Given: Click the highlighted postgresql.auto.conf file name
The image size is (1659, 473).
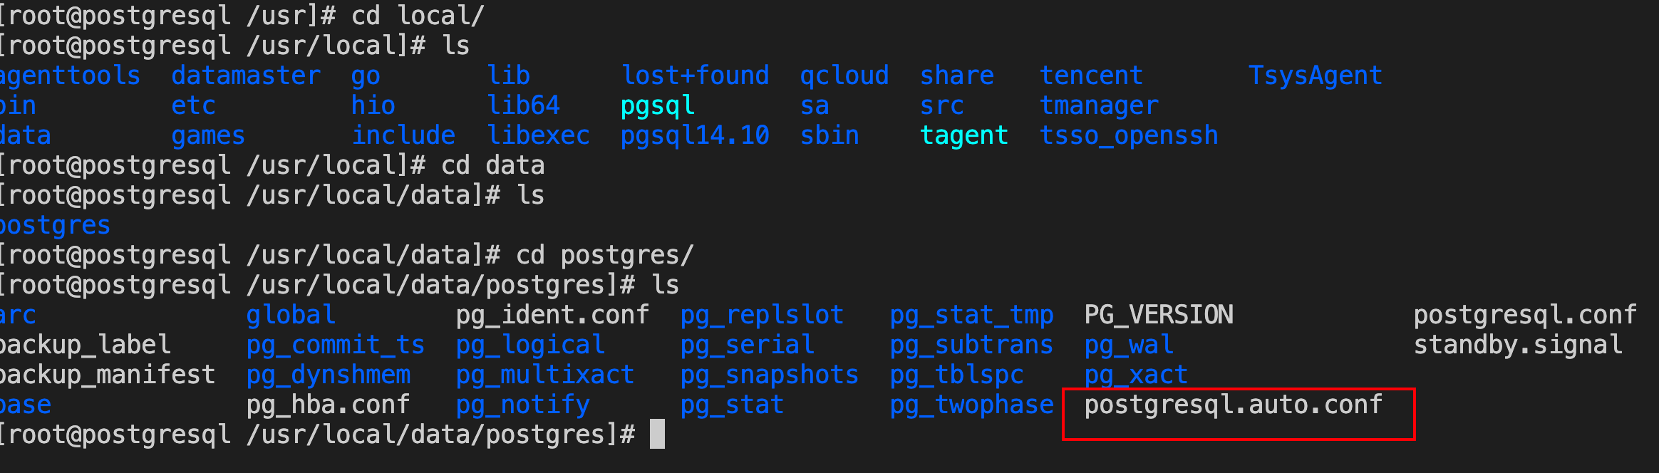Looking at the screenshot, I should tap(1234, 405).
